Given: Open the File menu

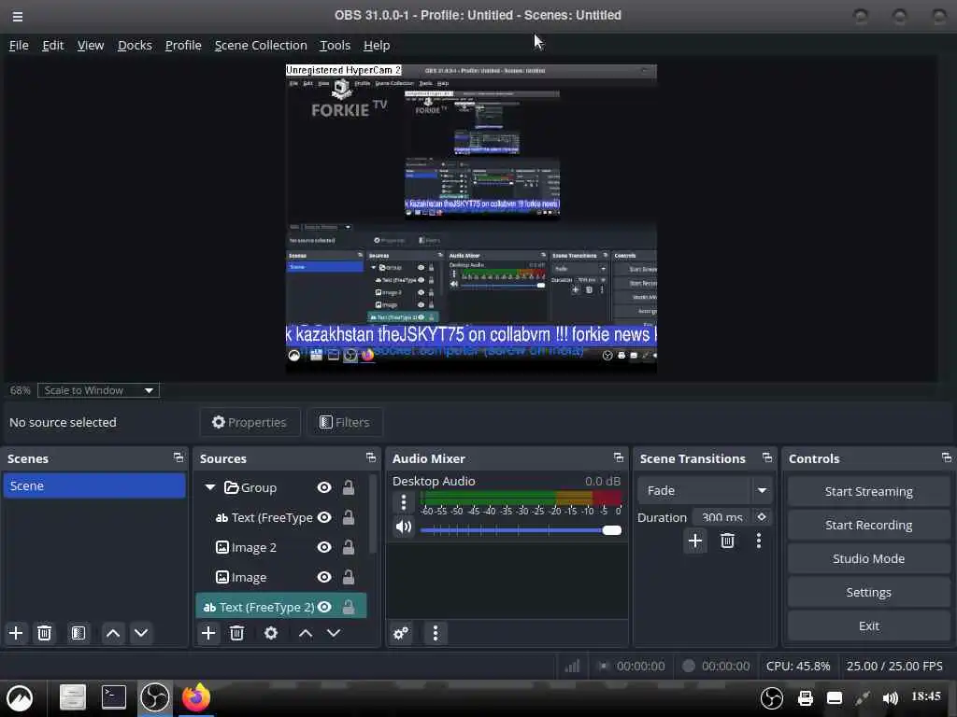Looking at the screenshot, I should (x=19, y=45).
